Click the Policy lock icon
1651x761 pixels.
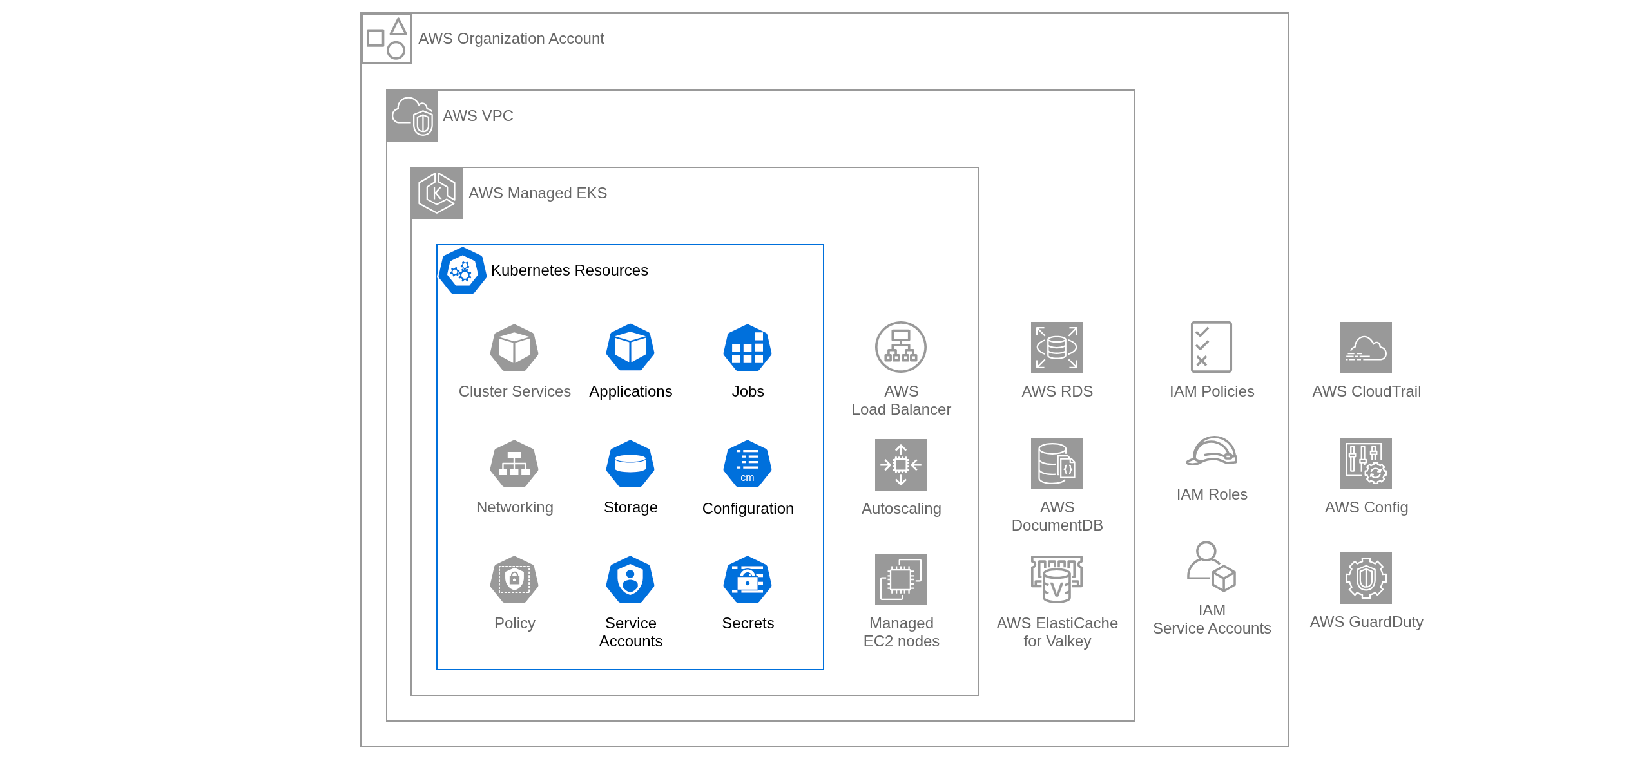tap(514, 579)
